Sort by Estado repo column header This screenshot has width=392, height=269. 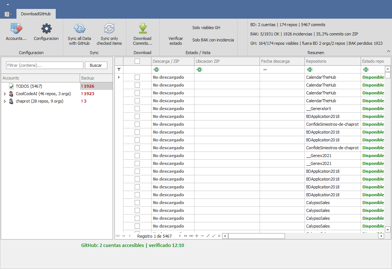(x=373, y=61)
